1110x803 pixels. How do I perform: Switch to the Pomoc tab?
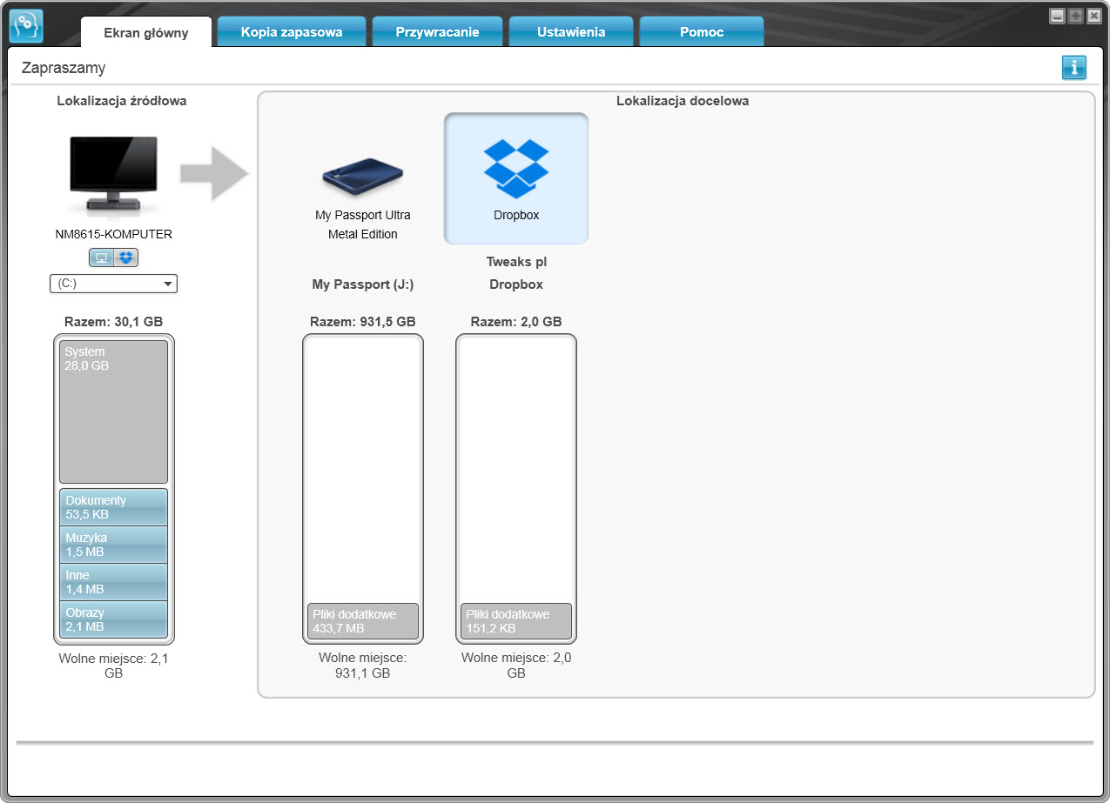(702, 31)
